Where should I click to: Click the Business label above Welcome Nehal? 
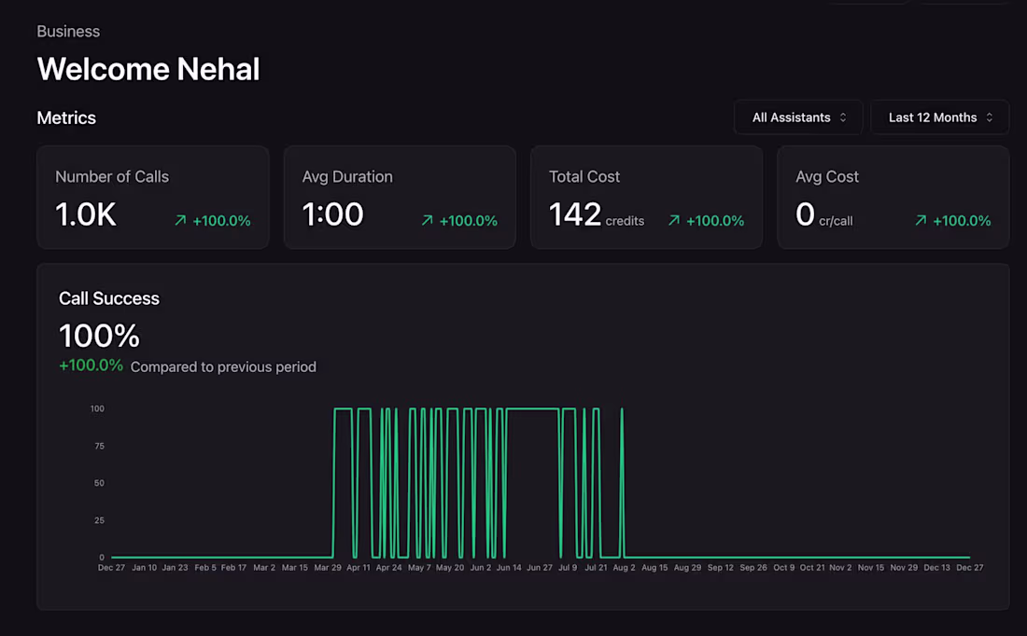pos(67,31)
